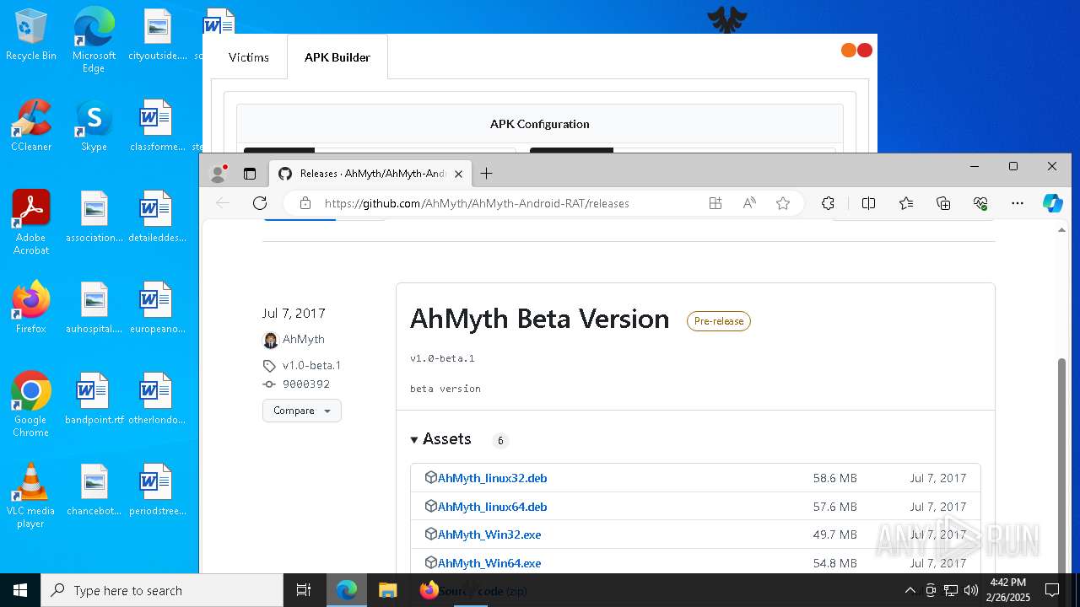Image resolution: width=1080 pixels, height=607 pixels.
Task: Select Microsoft Edge desktop shortcut
Action: [x=94, y=40]
